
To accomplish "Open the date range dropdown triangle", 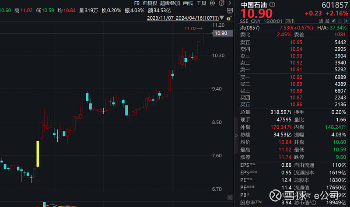I will (221, 18).
